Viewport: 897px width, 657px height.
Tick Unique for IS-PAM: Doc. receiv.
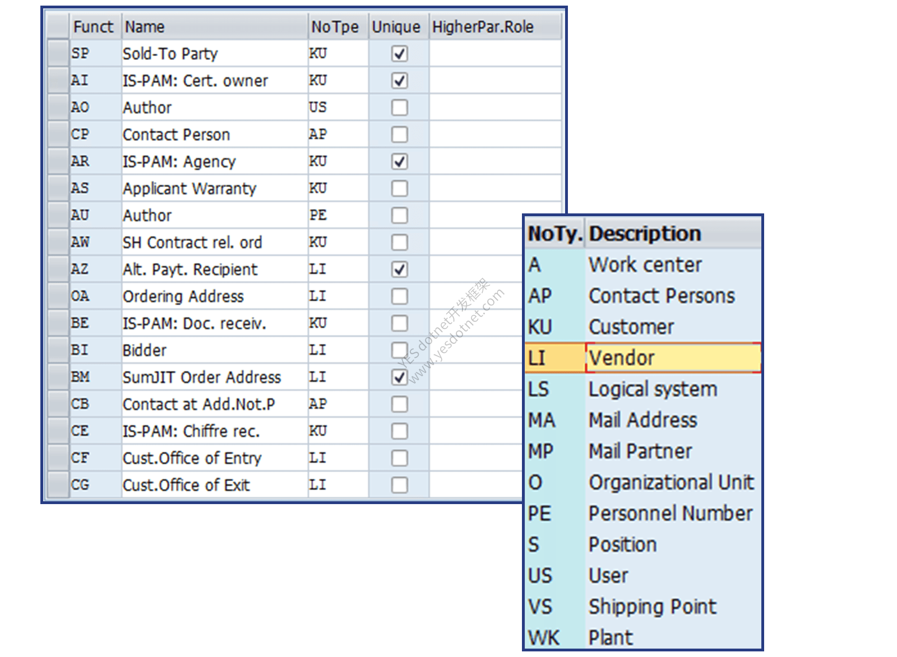click(x=399, y=323)
